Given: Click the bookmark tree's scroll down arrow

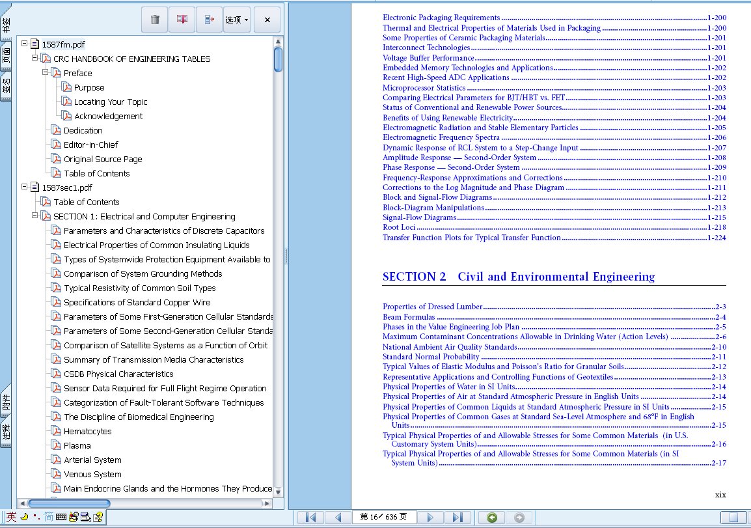Looking at the screenshot, I should (278, 492).
